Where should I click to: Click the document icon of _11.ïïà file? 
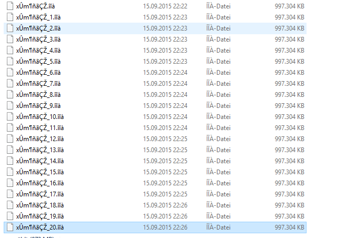[x=10, y=127]
